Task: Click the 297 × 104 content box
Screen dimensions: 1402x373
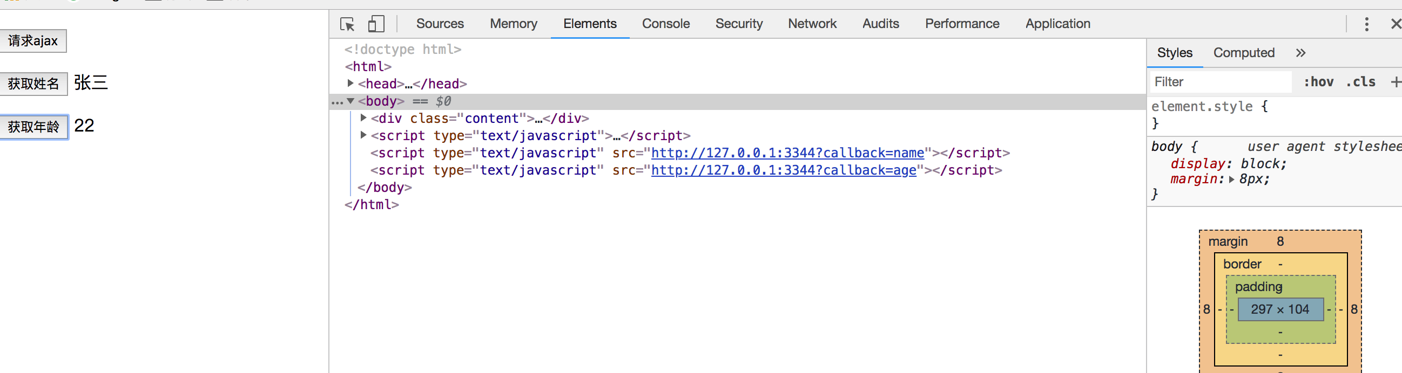Action: (1279, 309)
